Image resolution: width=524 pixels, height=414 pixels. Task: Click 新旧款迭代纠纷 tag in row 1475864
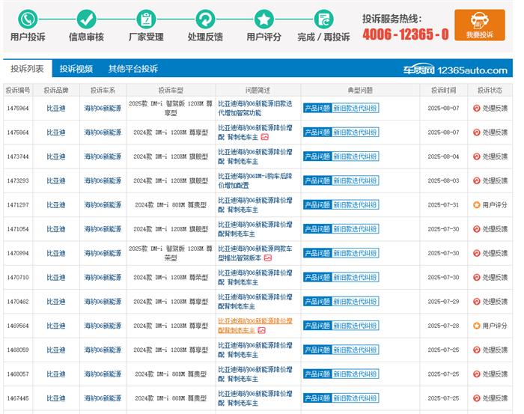tap(356, 133)
